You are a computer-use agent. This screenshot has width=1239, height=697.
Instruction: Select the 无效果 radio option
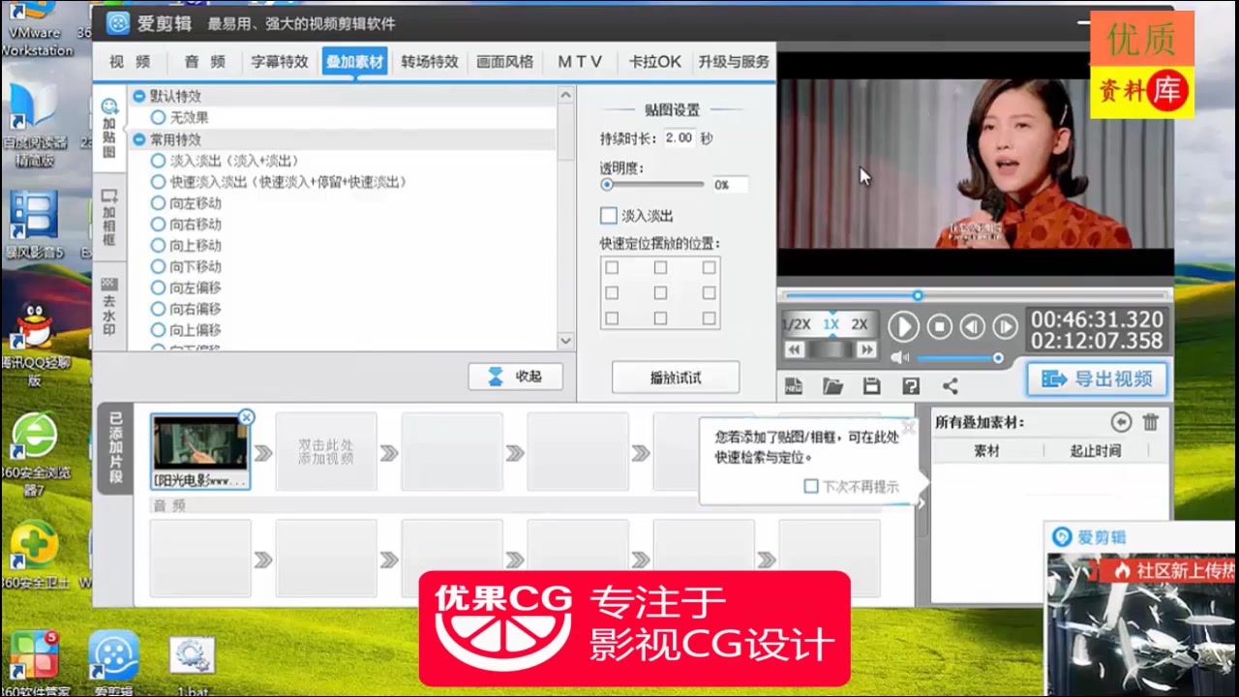click(158, 117)
